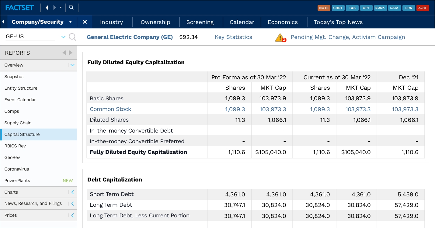Switch to the Screening tab
Viewport: 435px width, 228px height.
pos(200,22)
